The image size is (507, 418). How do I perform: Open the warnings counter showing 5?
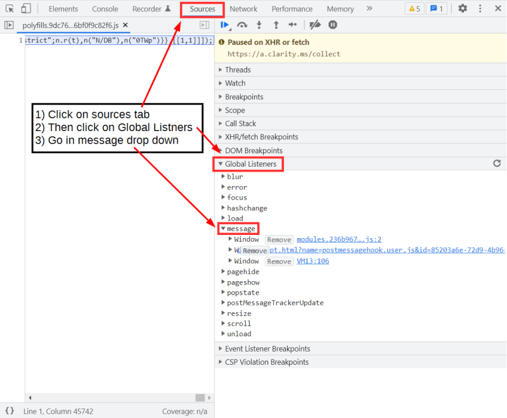click(414, 9)
